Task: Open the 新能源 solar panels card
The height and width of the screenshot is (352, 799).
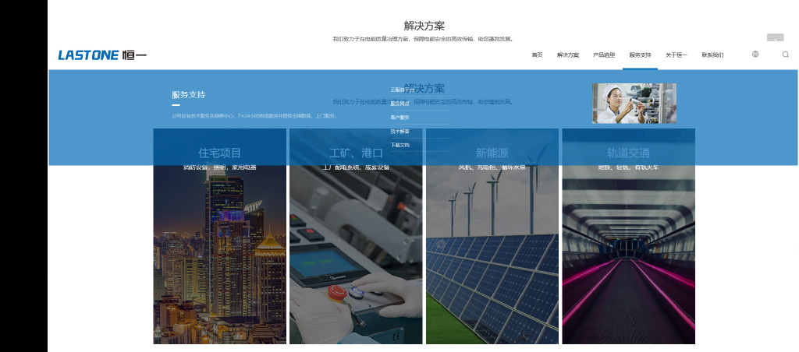Action: [x=492, y=236]
